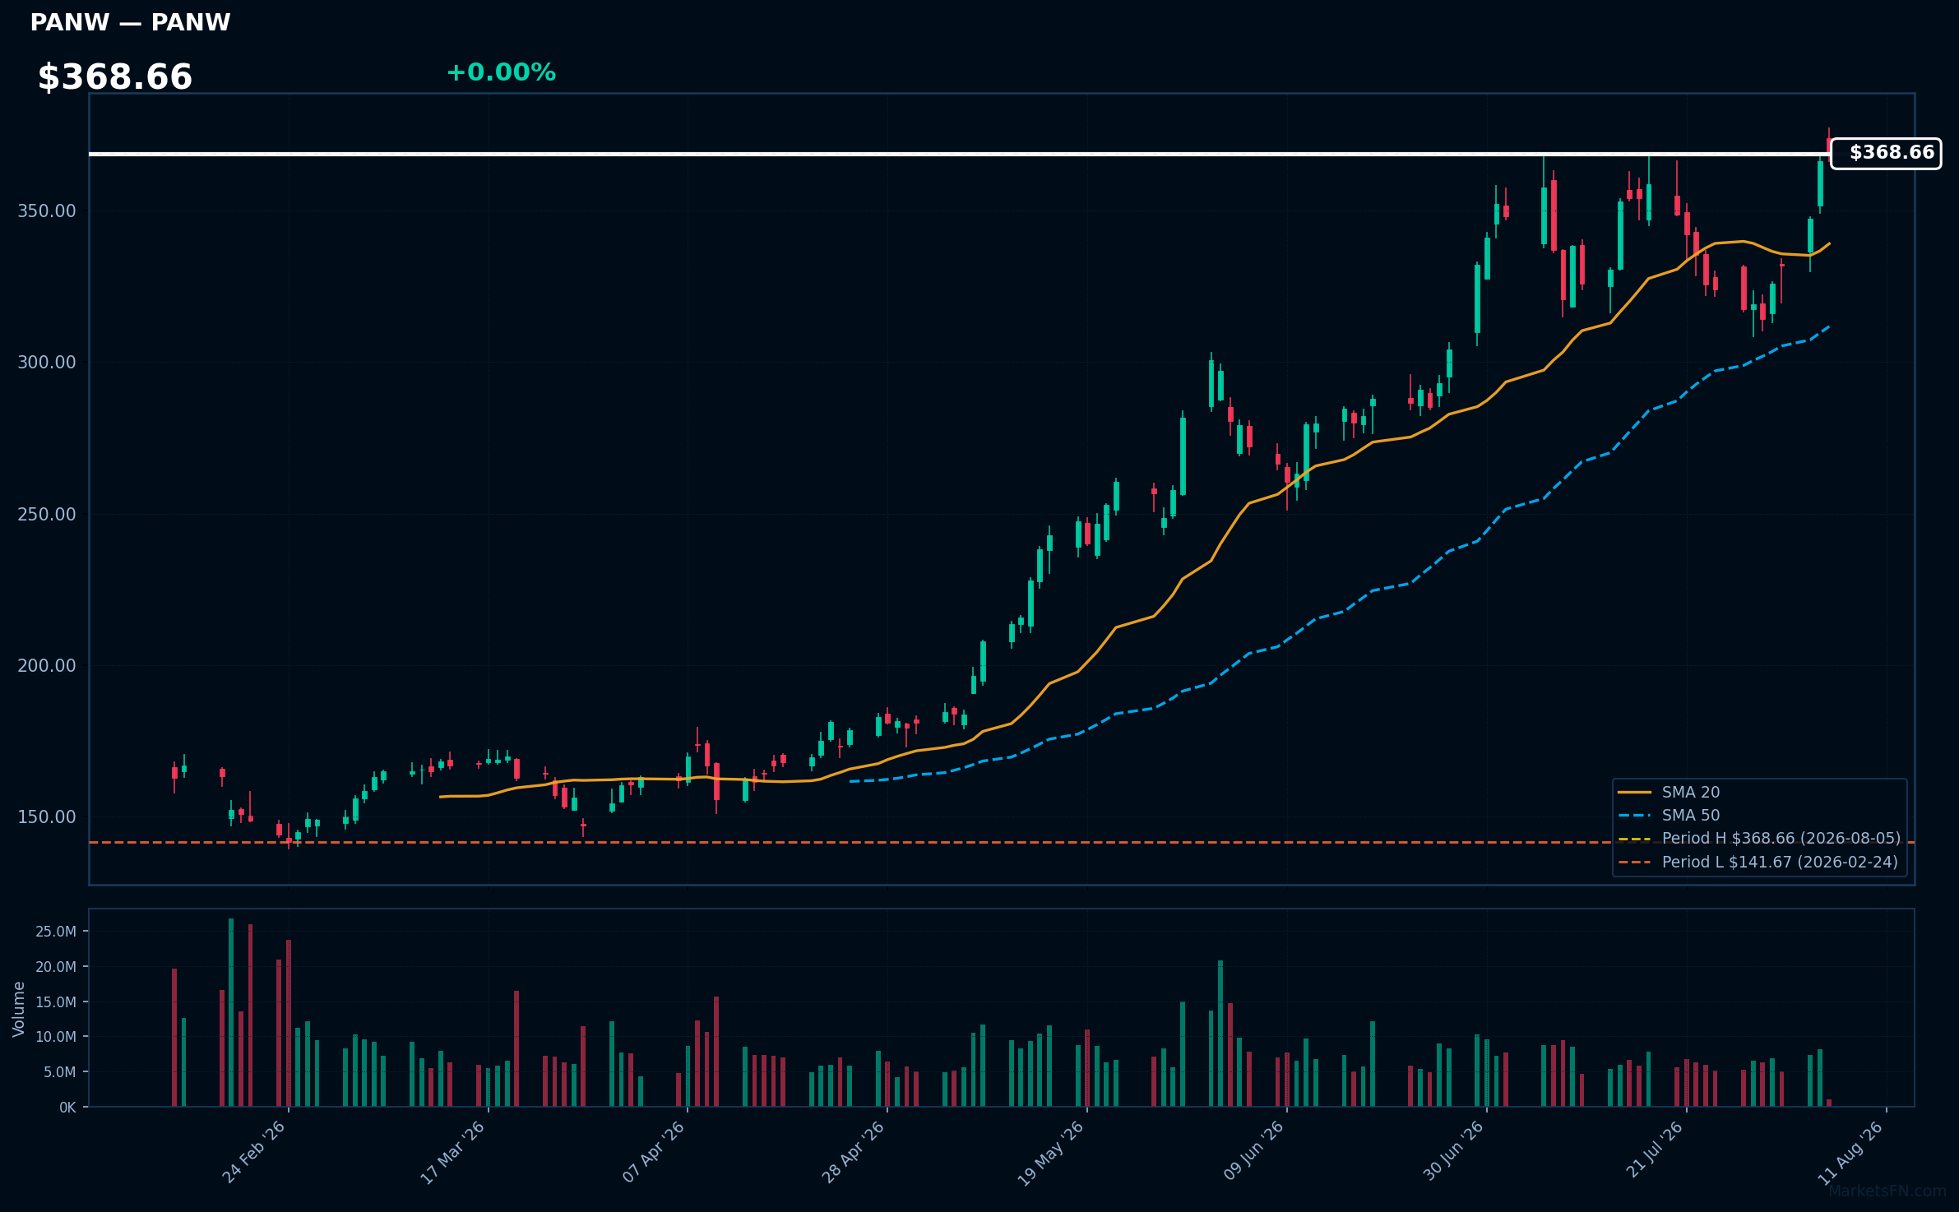The width and height of the screenshot is (1959, 1212).
Task: Click the 25.0M volume axis label
Action: pos(56,932)
